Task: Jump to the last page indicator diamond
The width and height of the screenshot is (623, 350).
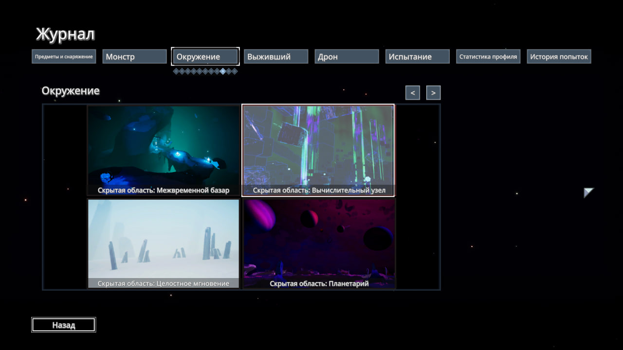Action: click(235, 71)
